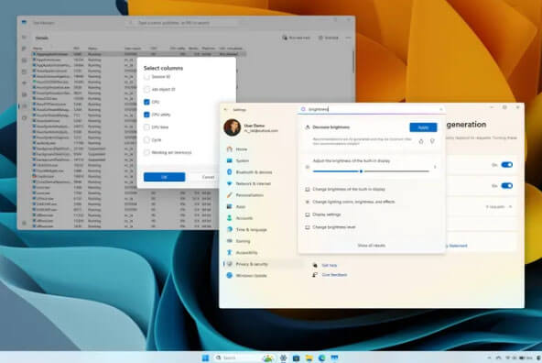Image resolution: width=542 pixels, height=363 pixels.
Task: Click the slider track right of the handle
Action: click(396, 171)
